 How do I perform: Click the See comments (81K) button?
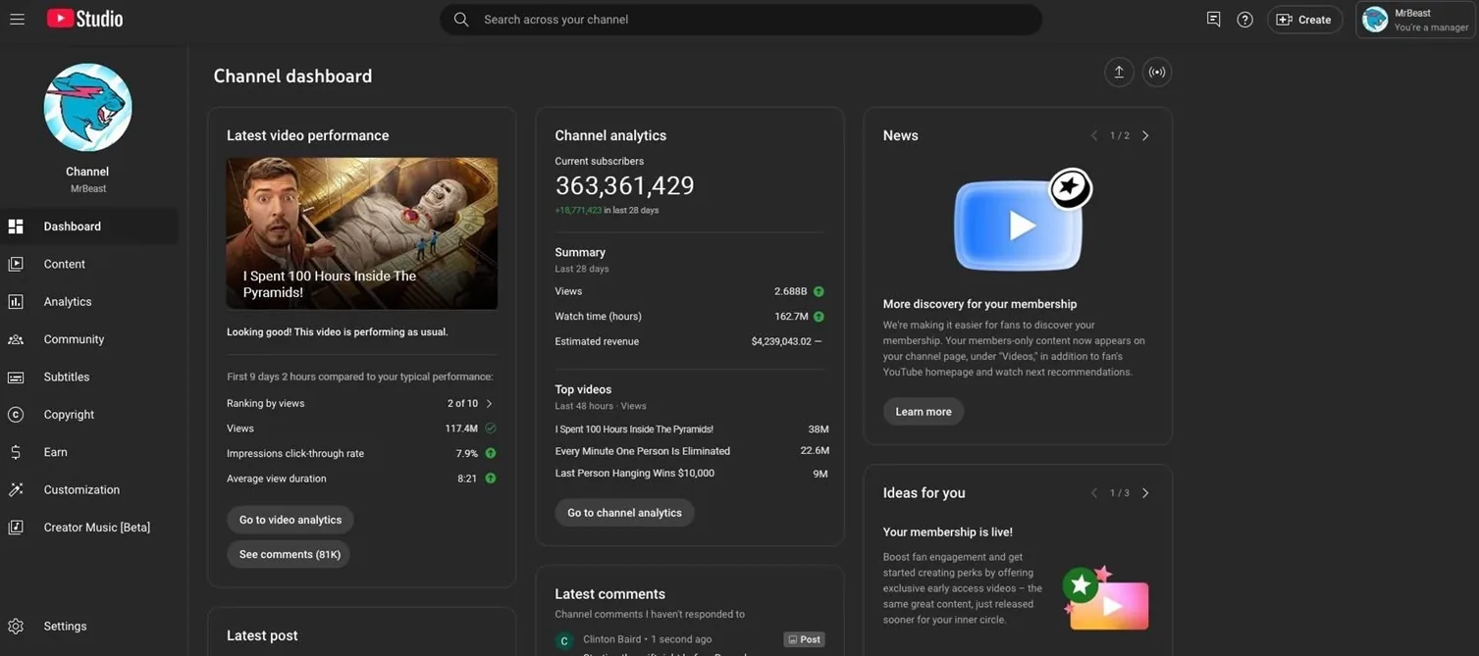290,554
